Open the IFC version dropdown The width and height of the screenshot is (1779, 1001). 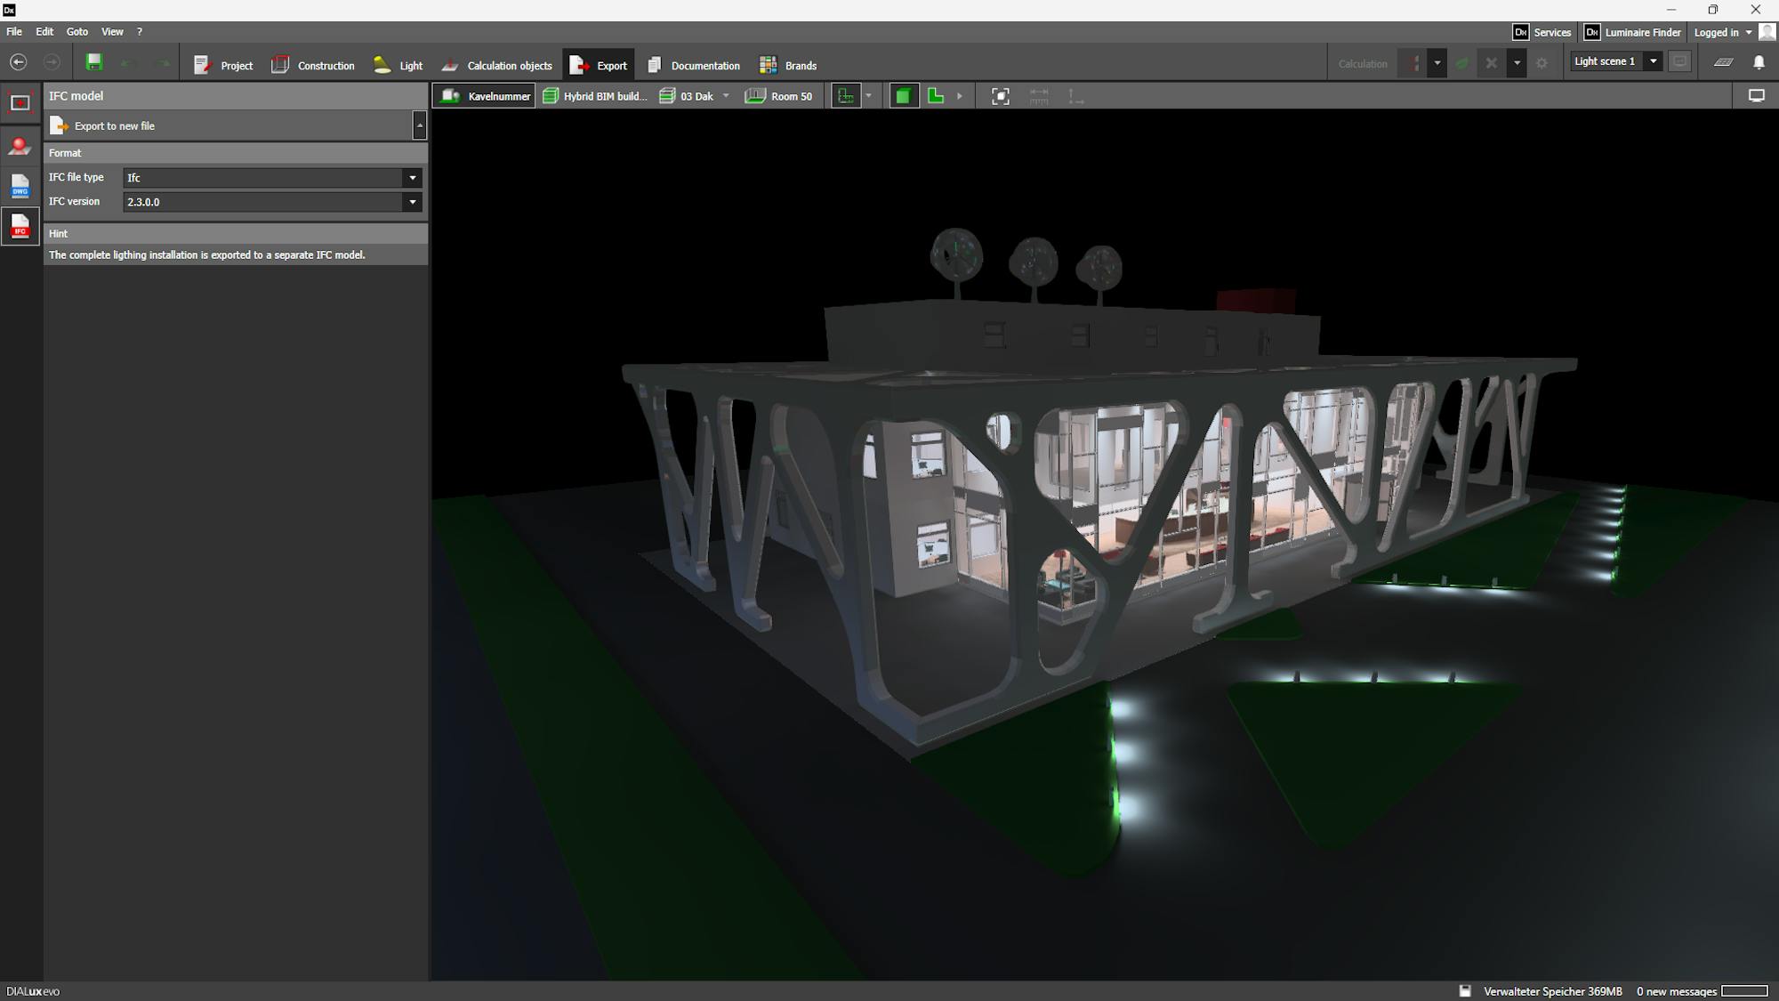(412, 202)
